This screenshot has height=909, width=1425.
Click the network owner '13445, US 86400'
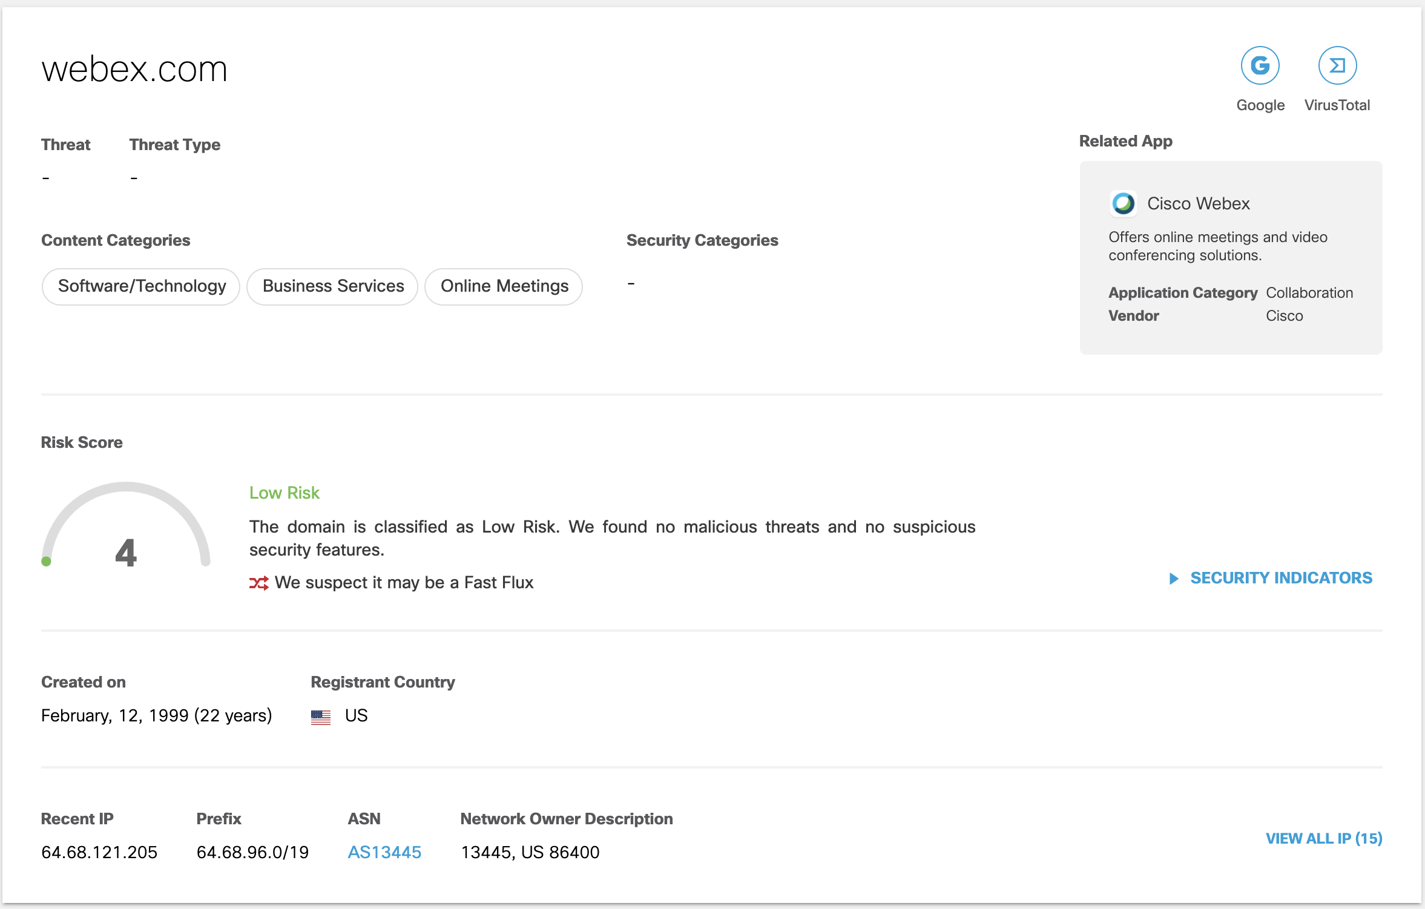530,852
